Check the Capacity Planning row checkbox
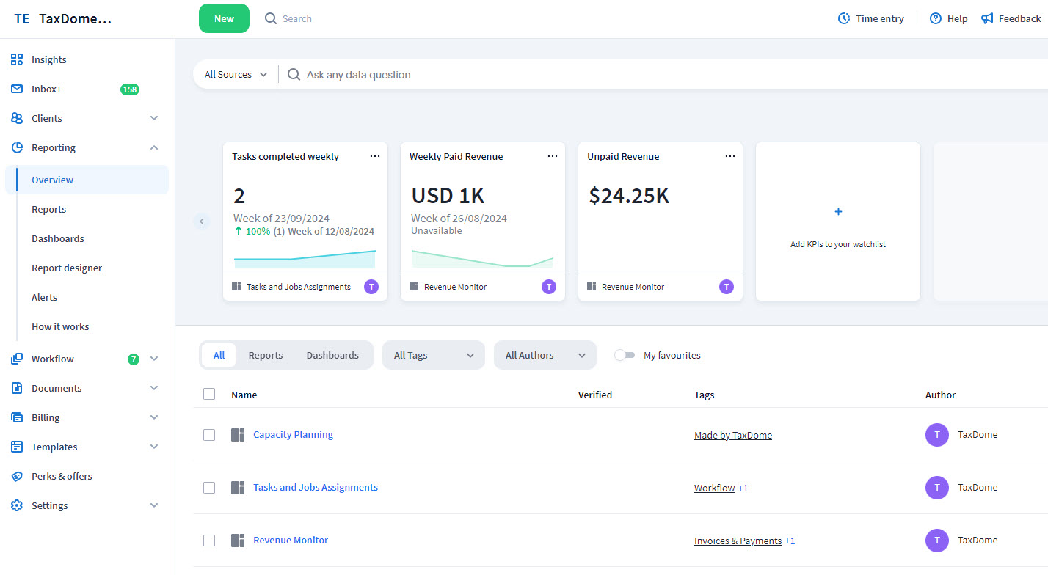The image size is (1048, 575). click(x=209, y=435)
